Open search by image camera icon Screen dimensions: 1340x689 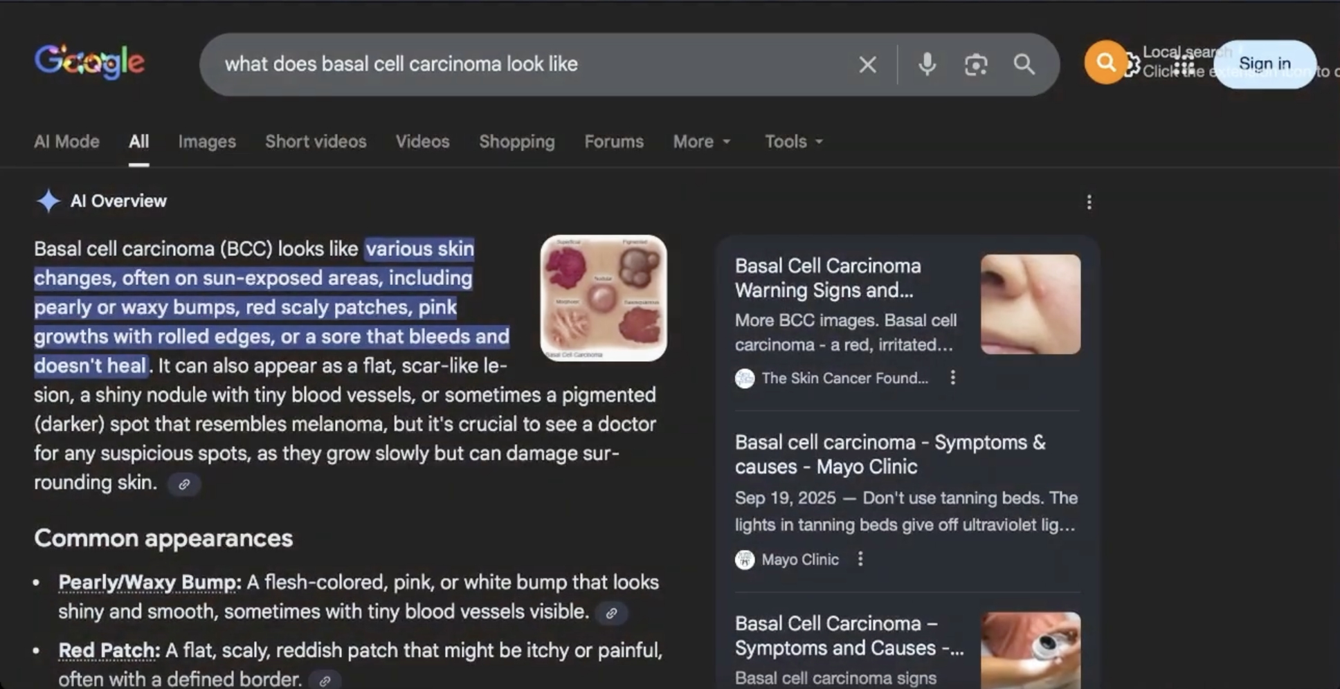pos(975,65)
